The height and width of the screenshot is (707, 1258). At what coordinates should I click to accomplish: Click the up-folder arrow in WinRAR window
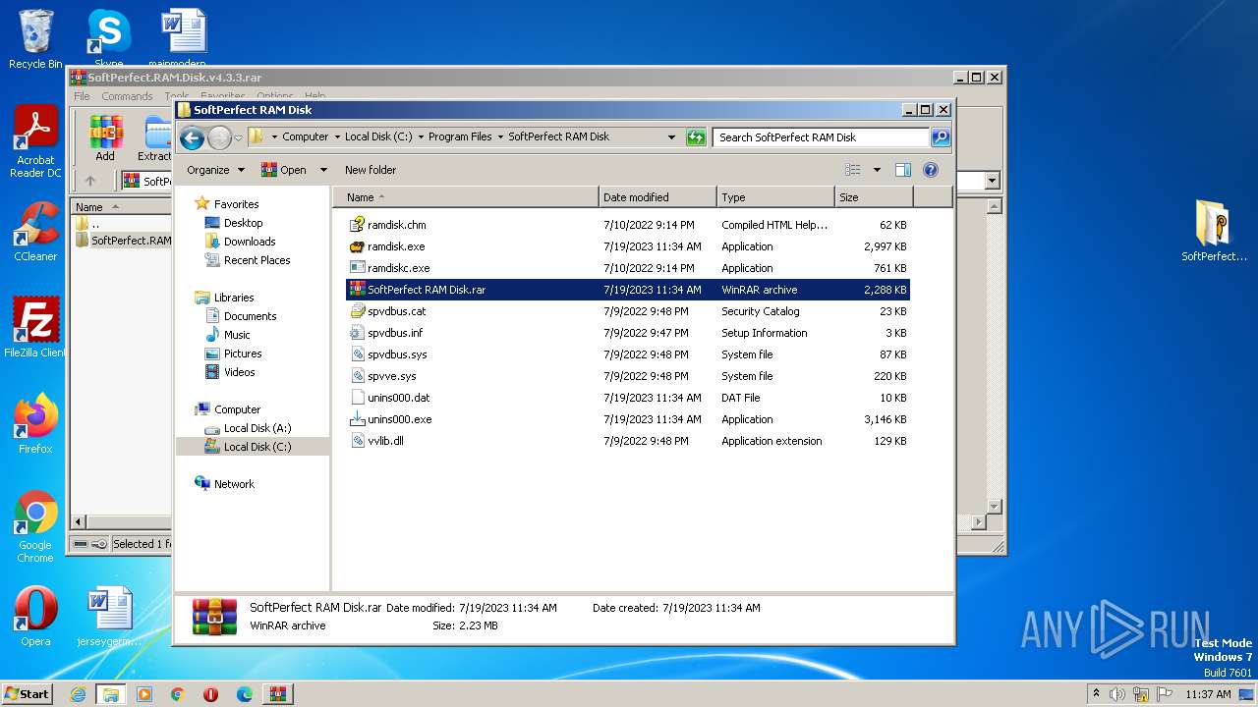(x=90, y=181)
